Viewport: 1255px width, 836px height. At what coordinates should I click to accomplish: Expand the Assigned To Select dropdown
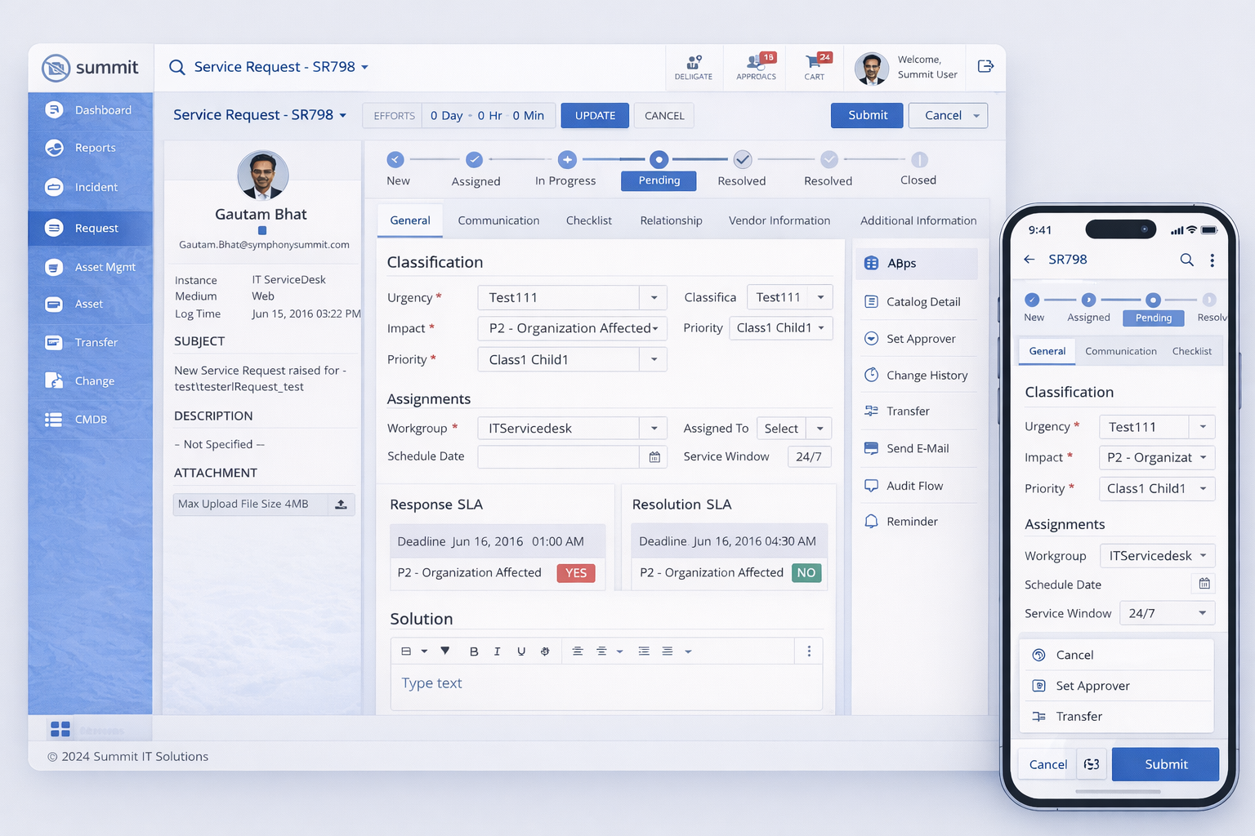(x=820, y=429)
